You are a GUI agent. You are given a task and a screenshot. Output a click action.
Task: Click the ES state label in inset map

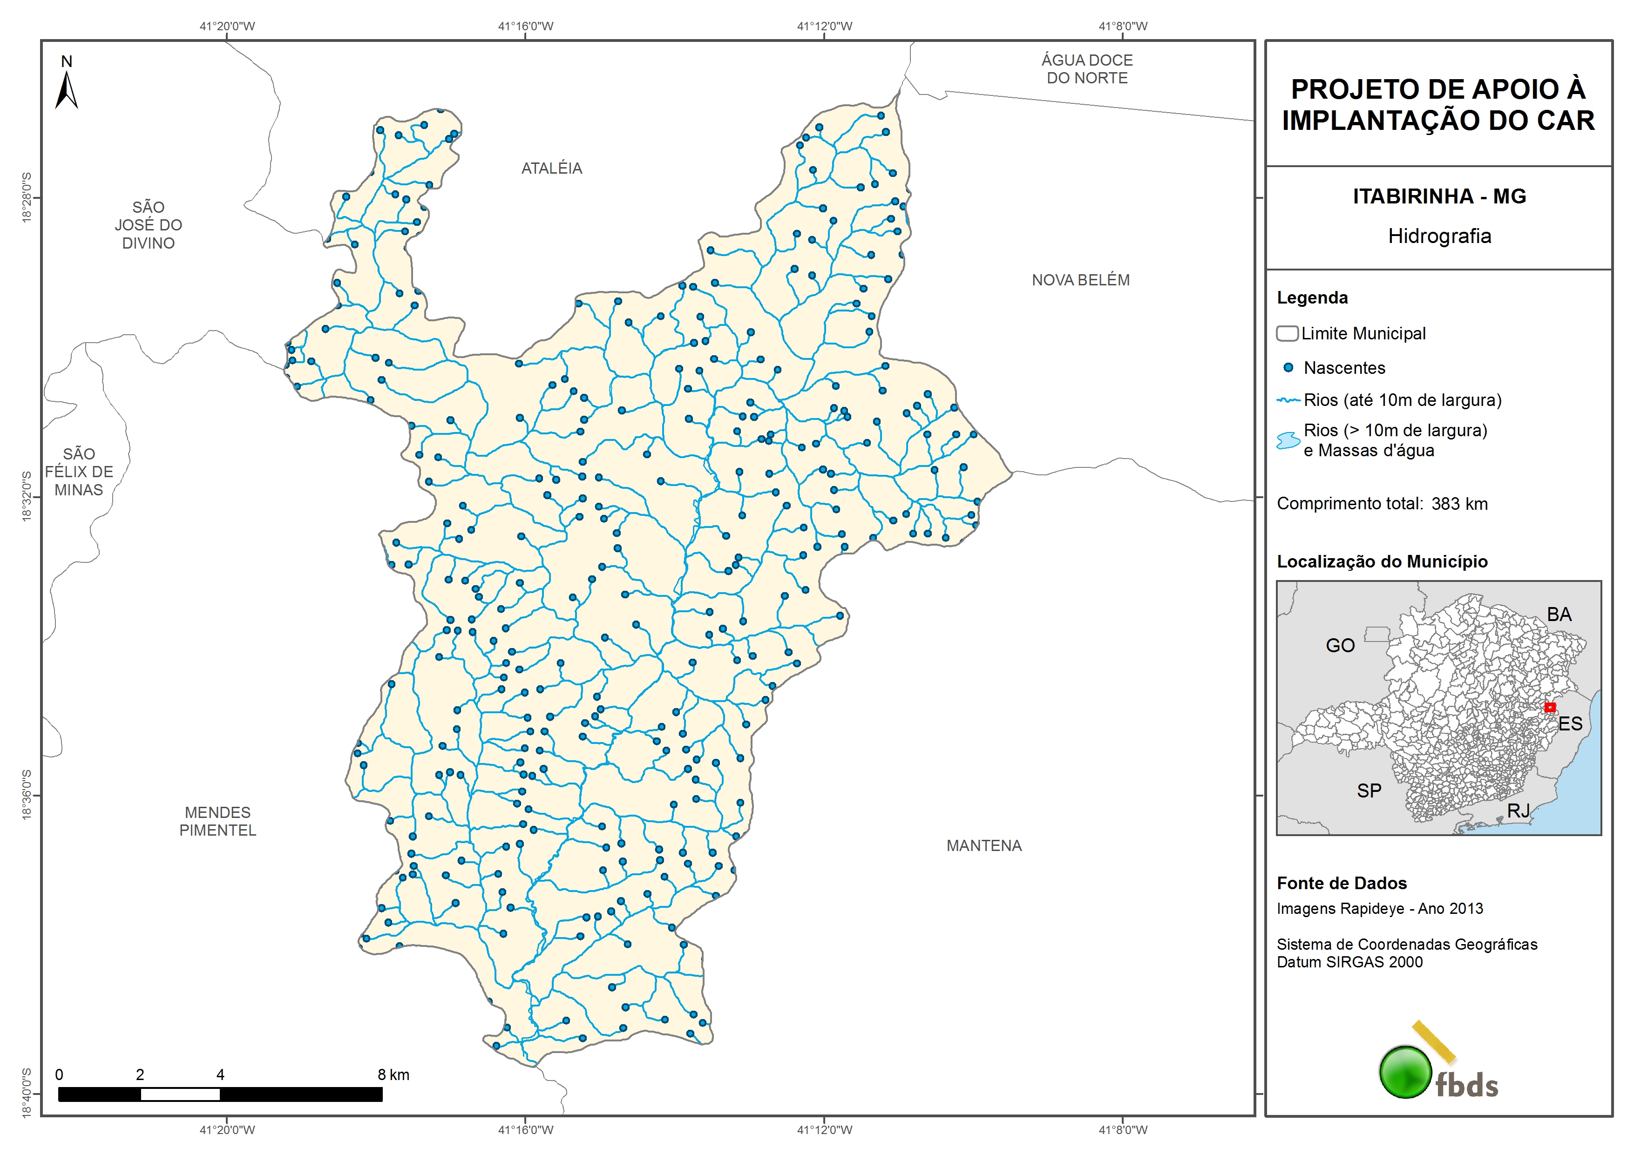pos(1570,724)
